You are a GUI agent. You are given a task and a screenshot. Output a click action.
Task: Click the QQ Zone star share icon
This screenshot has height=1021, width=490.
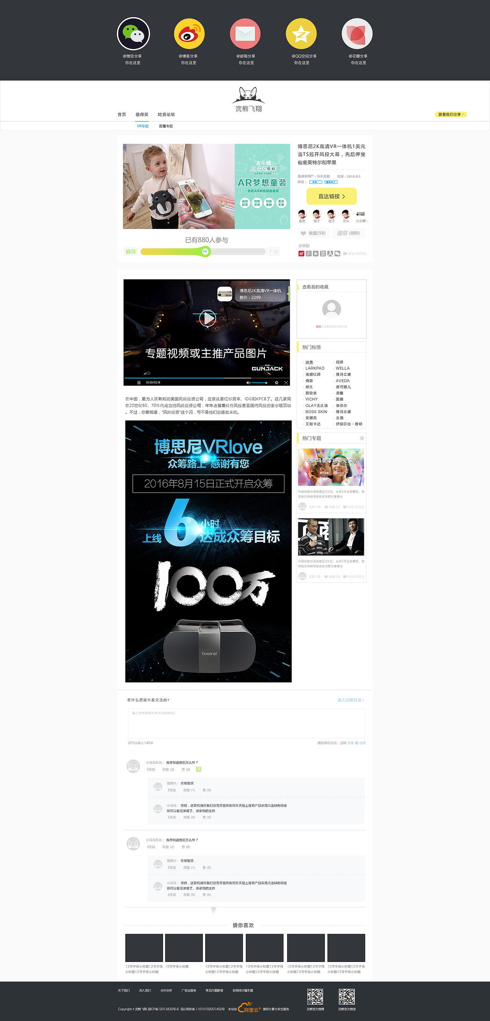pos(301,34)
